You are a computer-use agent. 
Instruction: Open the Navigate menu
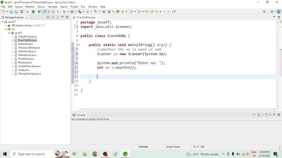[52, 7]
